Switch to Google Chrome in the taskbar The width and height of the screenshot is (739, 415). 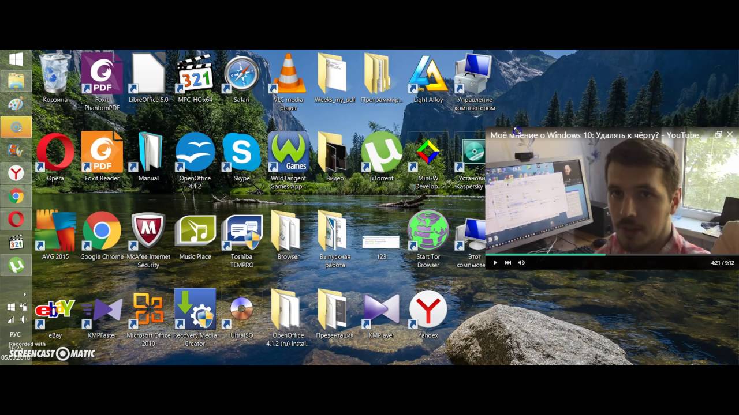(16, 196)
